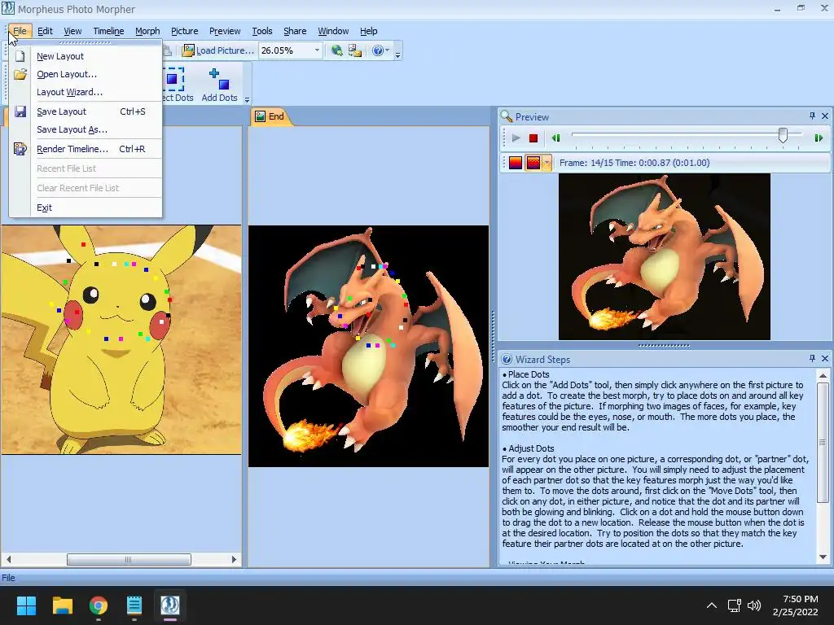Viewport: 834px width, 625px height.
Task: Click the globe web sharing icon
Action: (336, 50)
